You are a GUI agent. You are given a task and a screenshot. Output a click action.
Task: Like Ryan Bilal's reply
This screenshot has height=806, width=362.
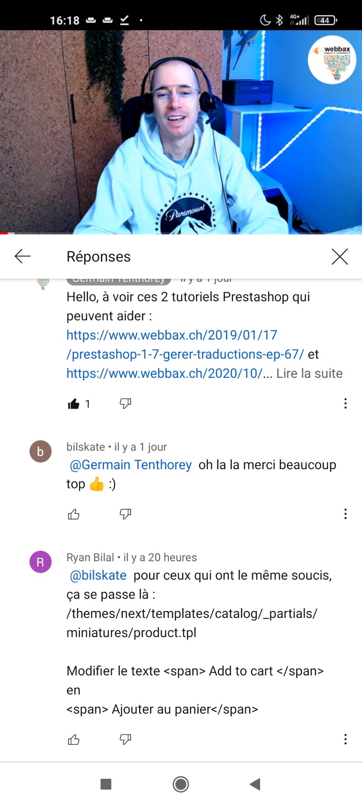pos(74,739)
